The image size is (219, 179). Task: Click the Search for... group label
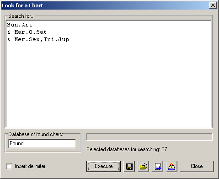[21, 16]
